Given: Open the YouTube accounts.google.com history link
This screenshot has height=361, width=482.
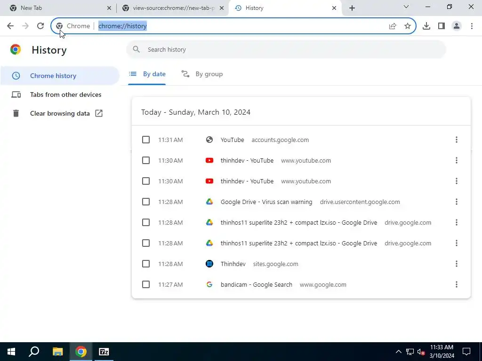Looking at the screenshot, I should click(x=233, y=140).
